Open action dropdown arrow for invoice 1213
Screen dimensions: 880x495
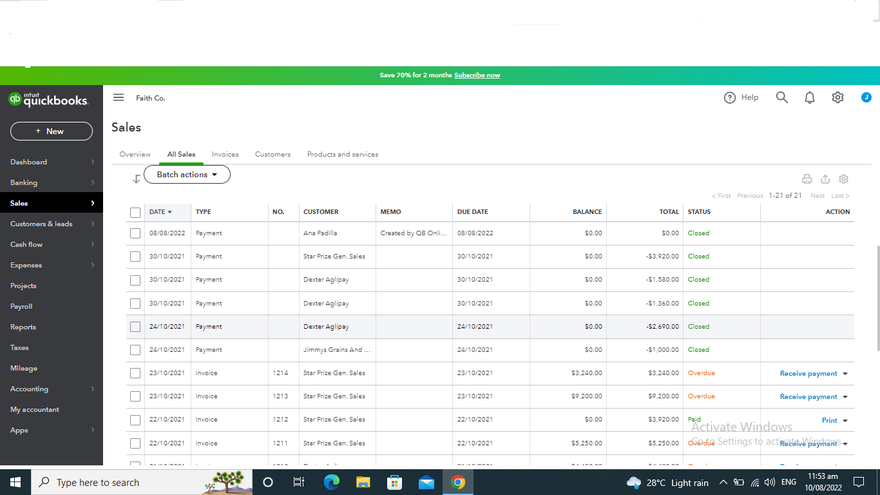[x=845, y=397]
